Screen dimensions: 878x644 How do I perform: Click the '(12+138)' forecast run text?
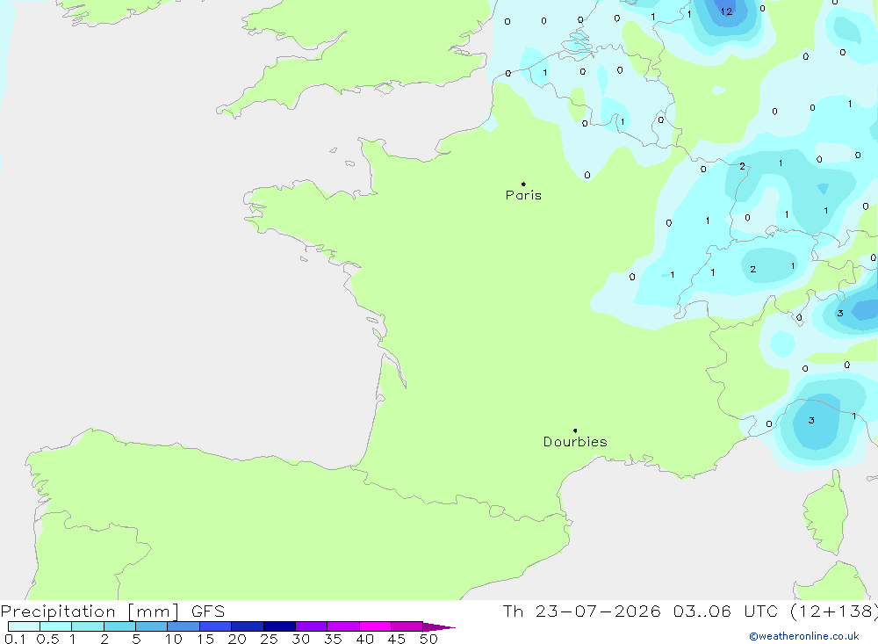834,611
